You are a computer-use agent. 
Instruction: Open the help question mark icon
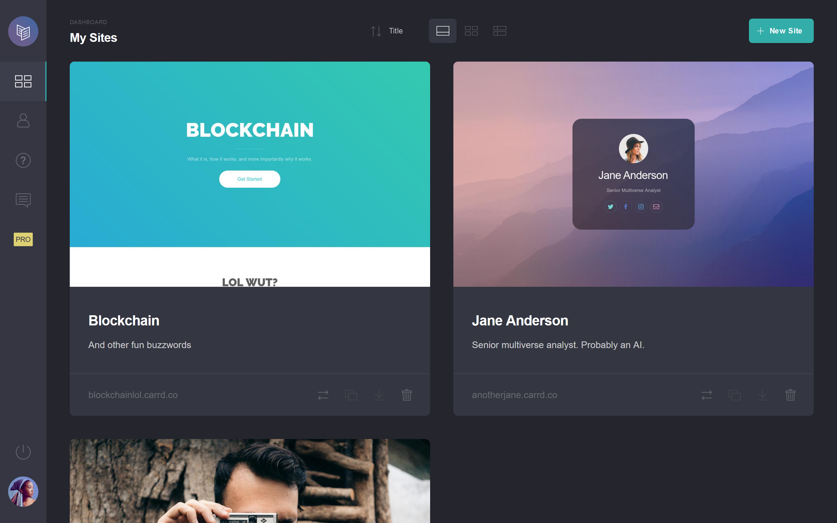(23, 160)
